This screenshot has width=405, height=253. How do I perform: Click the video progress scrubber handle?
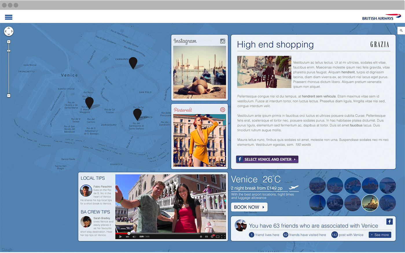pos(129,233)
